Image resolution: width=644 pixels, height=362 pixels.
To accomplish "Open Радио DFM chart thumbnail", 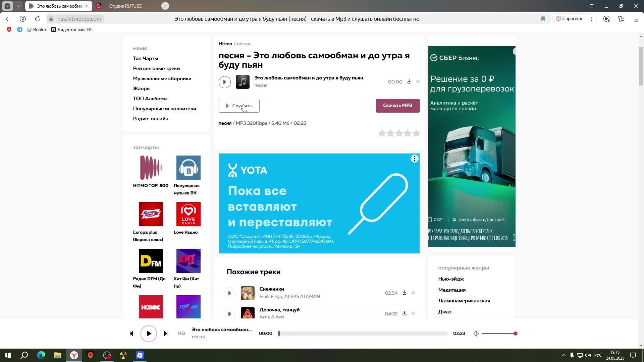I will pos(151,261).
